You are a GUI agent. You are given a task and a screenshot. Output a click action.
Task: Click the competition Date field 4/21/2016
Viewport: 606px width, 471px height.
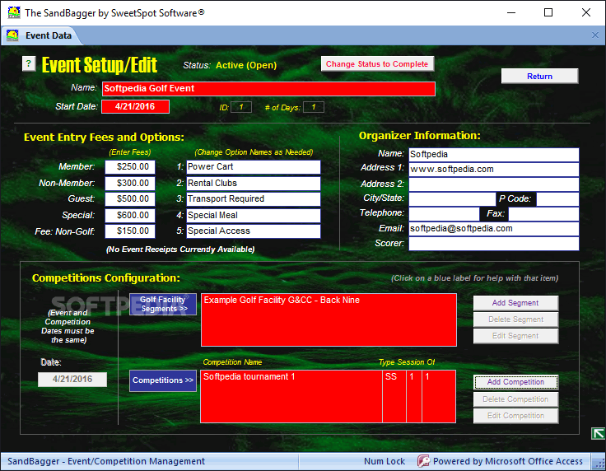coord(72,379)
